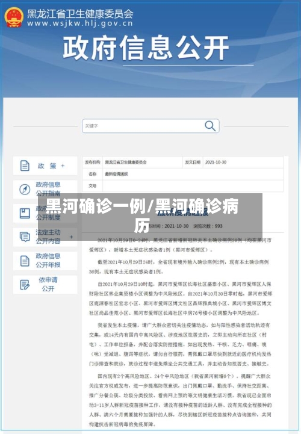Click the www.wsjkw.hlj.gov.cn URL text
Screen dimensions: 301x434
tap(80, 23)
